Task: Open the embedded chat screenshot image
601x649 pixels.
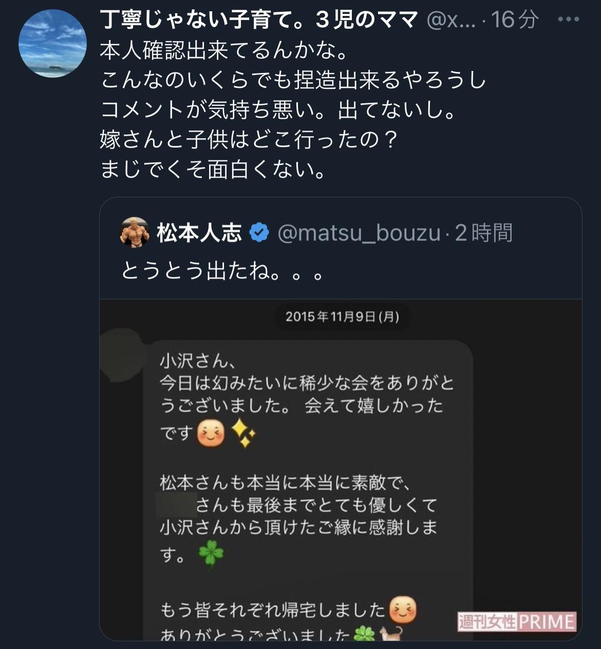Action: [341, 470]
